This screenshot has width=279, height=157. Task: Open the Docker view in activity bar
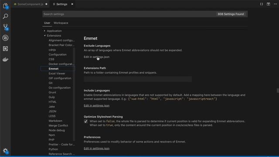pyautogui.click(x=5, y=59)
